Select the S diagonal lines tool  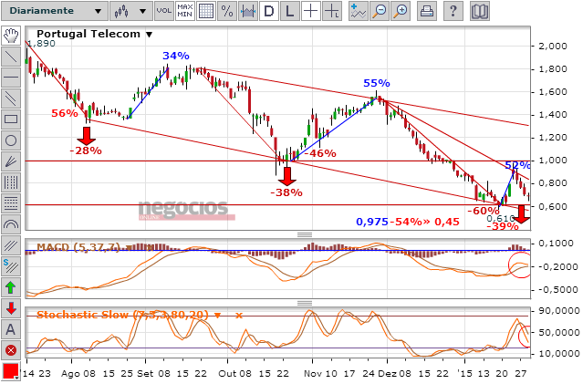point(11,266)
